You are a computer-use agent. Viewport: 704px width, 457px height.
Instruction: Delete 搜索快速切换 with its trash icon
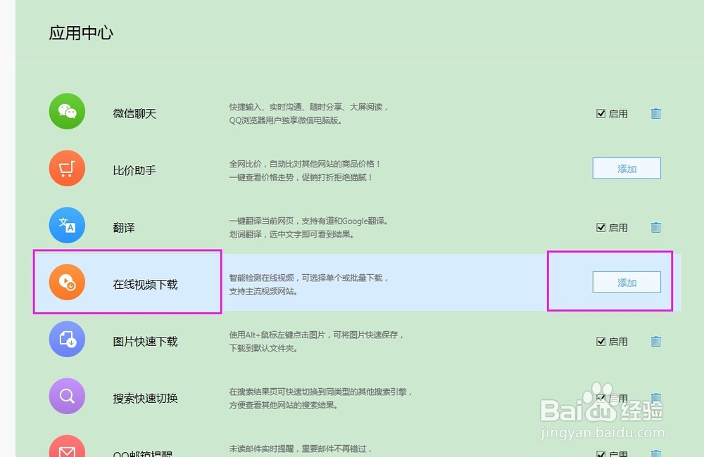(655, 398)
